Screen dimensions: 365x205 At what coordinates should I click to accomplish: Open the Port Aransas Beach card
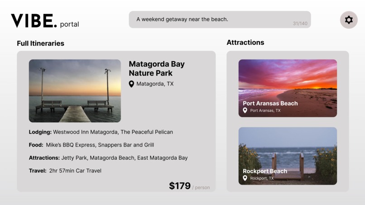tap(288, 88)
